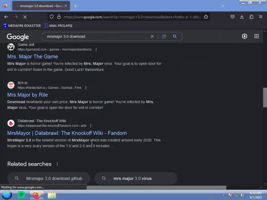Open the network tray icon
Image resolution: width=267 pixels, height=200 pixels.
pyautogui.click(x=236, y=195)
